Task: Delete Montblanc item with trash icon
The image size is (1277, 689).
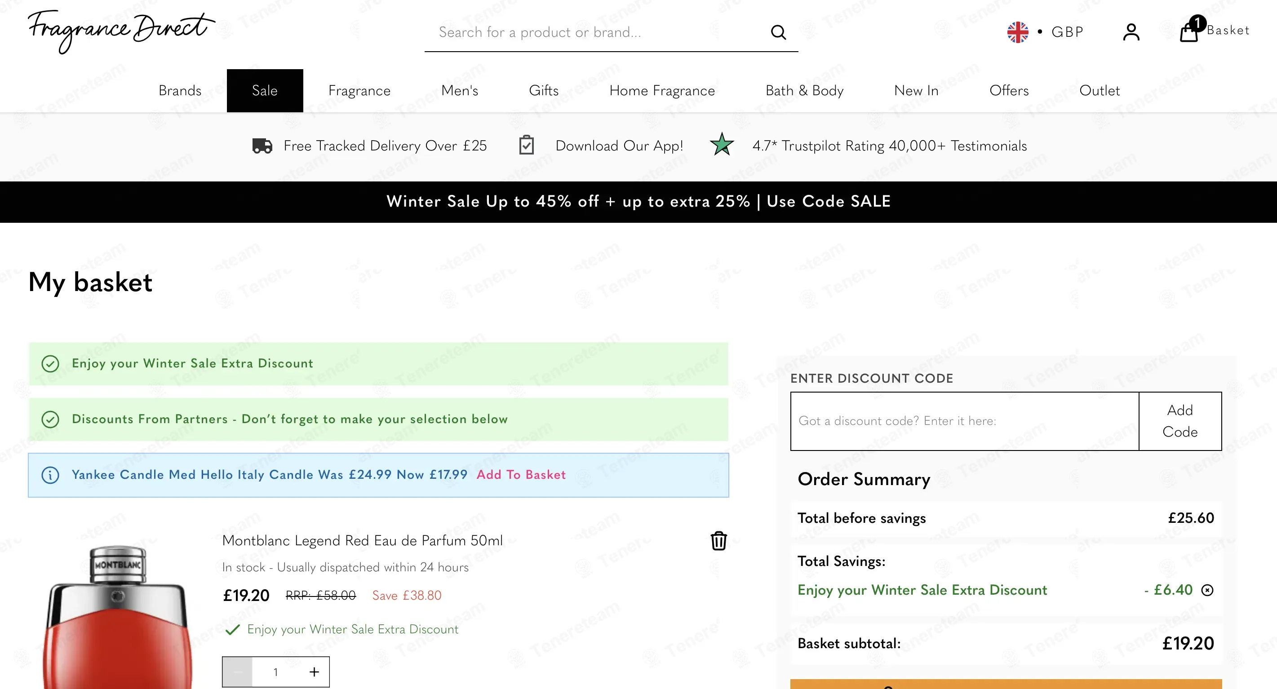Action: click(719, 541)
